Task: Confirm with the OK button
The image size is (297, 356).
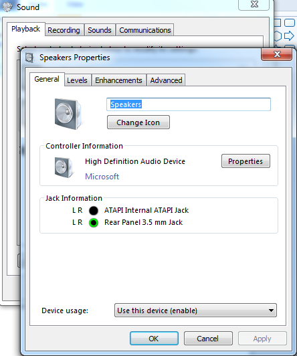Action: (x=154, y=339)
